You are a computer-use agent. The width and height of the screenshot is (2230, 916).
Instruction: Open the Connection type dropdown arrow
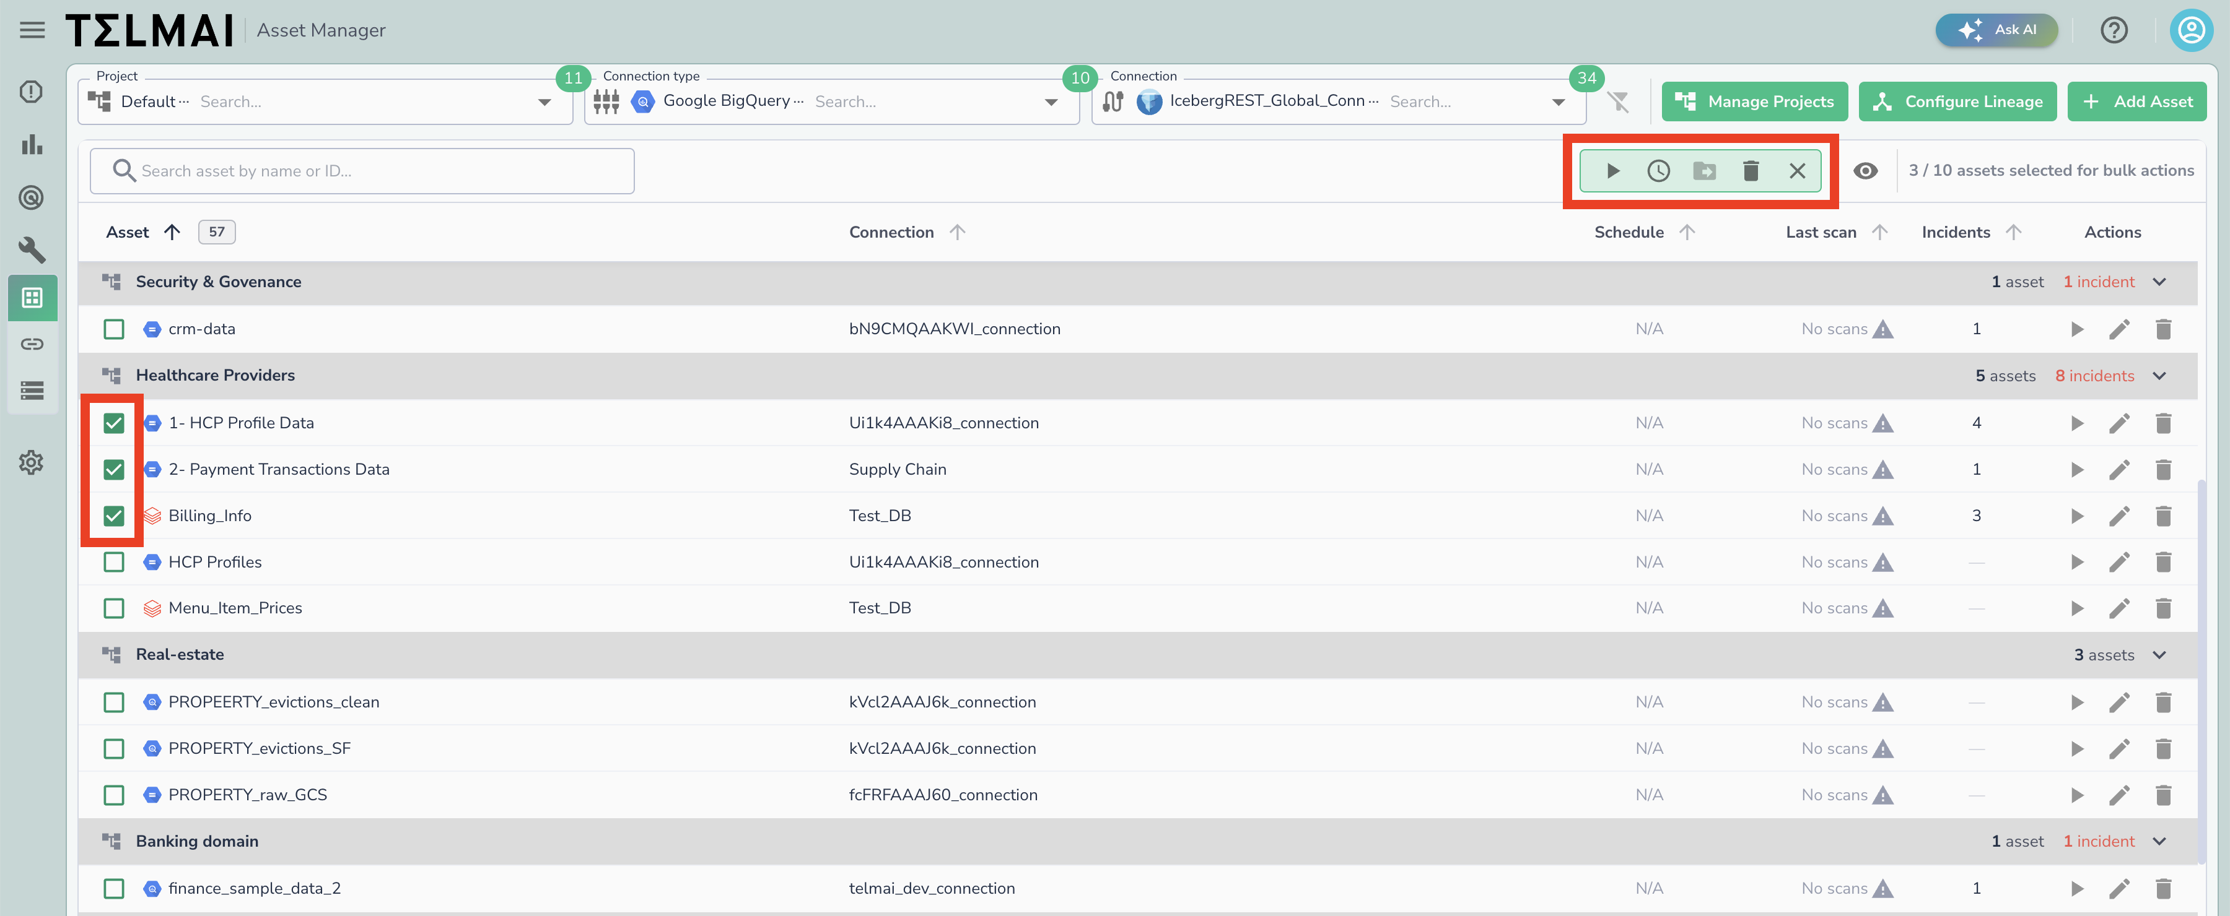click(x=1051, y=102)
